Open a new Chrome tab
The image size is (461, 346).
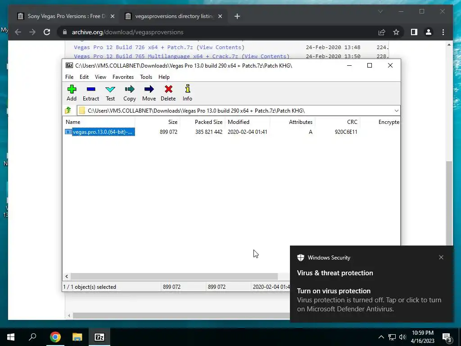237,16
